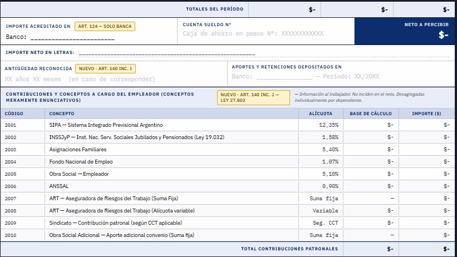Click the 'NUEVO · ART. 140 INC. I' badge

tap(106, 68)
